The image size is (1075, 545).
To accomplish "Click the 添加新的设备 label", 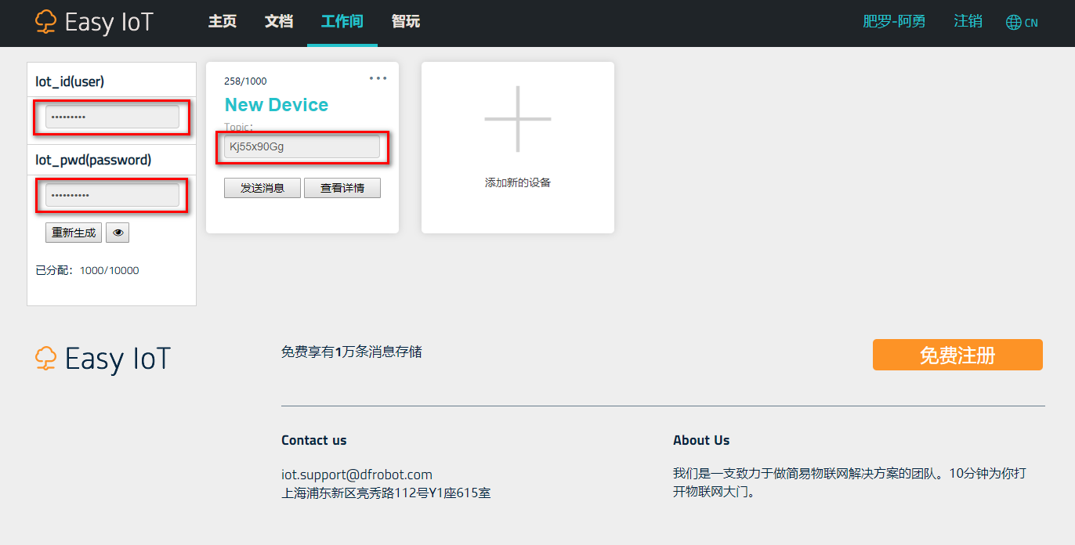I will coord(518,182).
